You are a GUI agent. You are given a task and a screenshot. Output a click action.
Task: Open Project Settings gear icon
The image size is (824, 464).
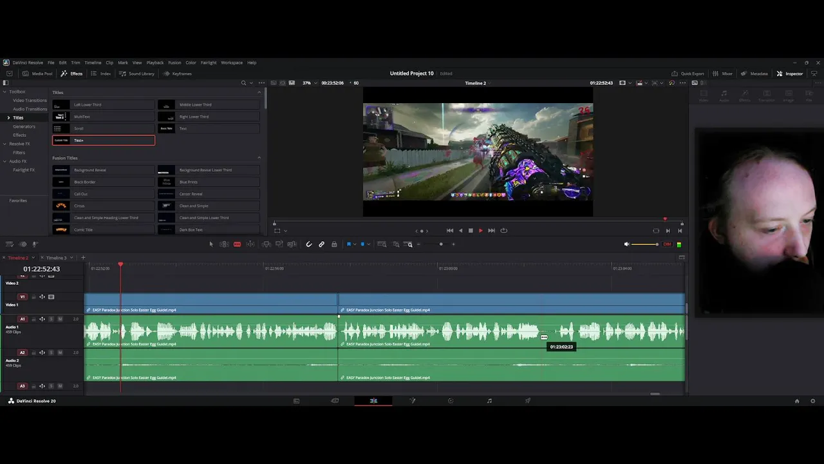tap(812, 401)
